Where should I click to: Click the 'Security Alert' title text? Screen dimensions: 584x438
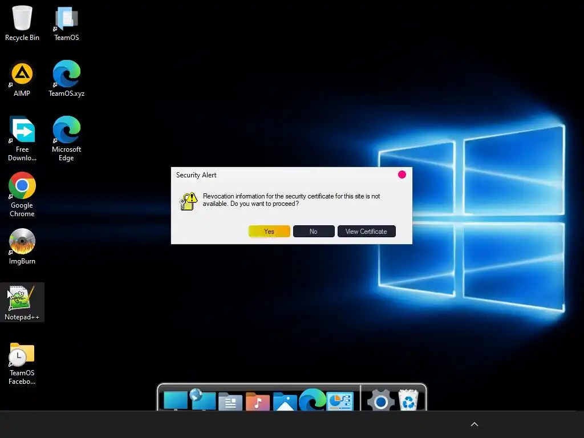click(x=196, y=175)
